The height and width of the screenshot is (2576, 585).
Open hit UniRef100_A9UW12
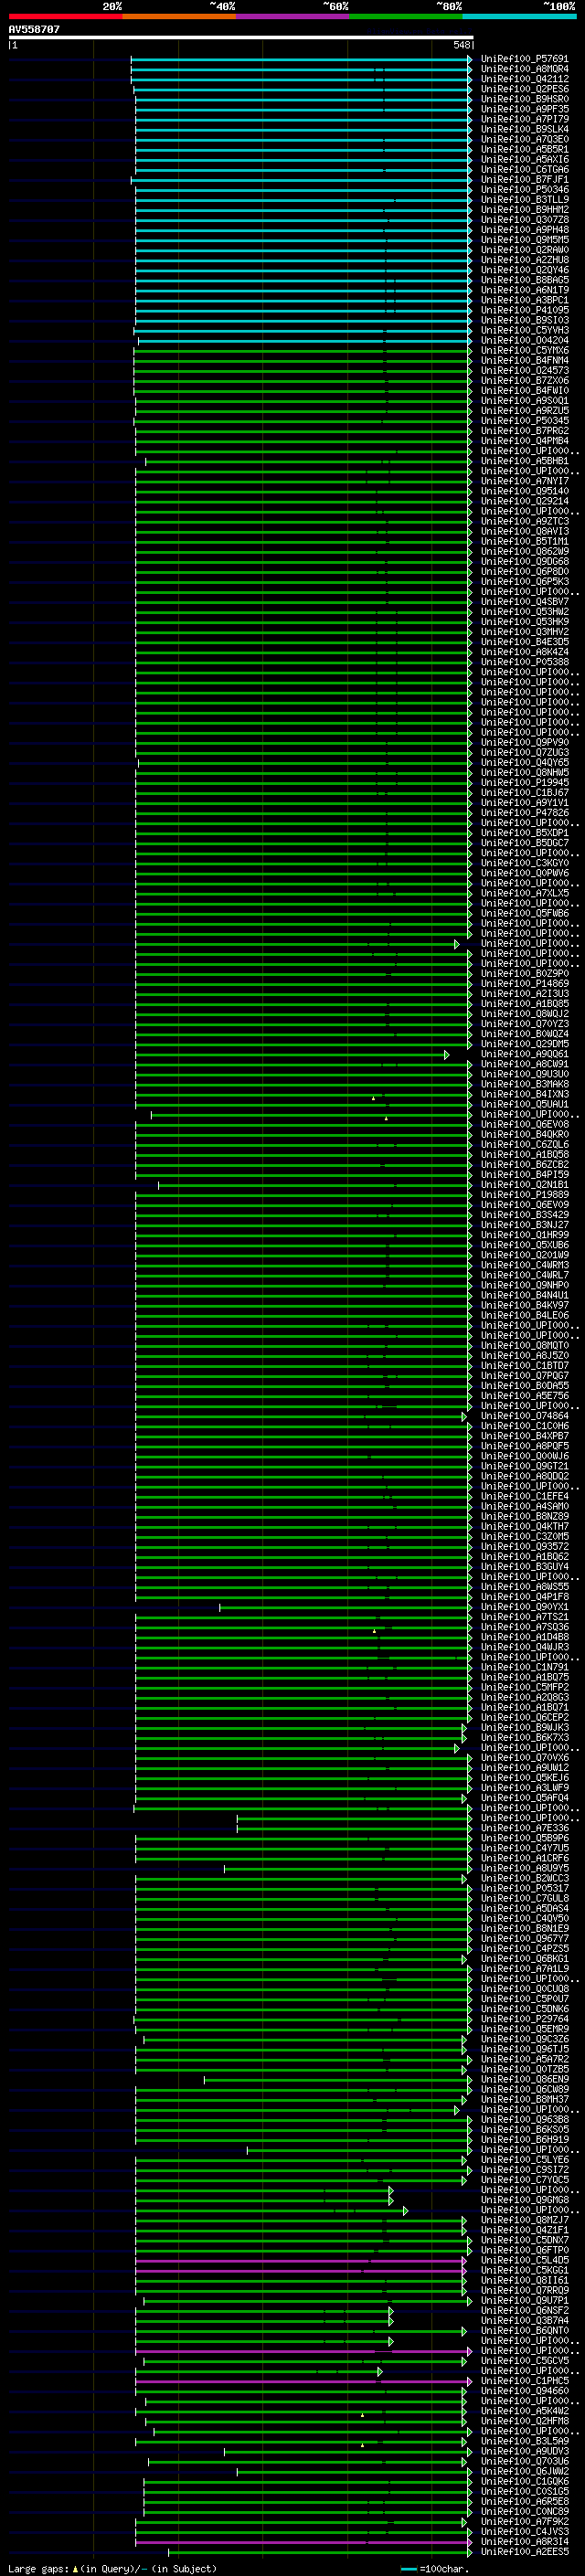click(524, 1767)
